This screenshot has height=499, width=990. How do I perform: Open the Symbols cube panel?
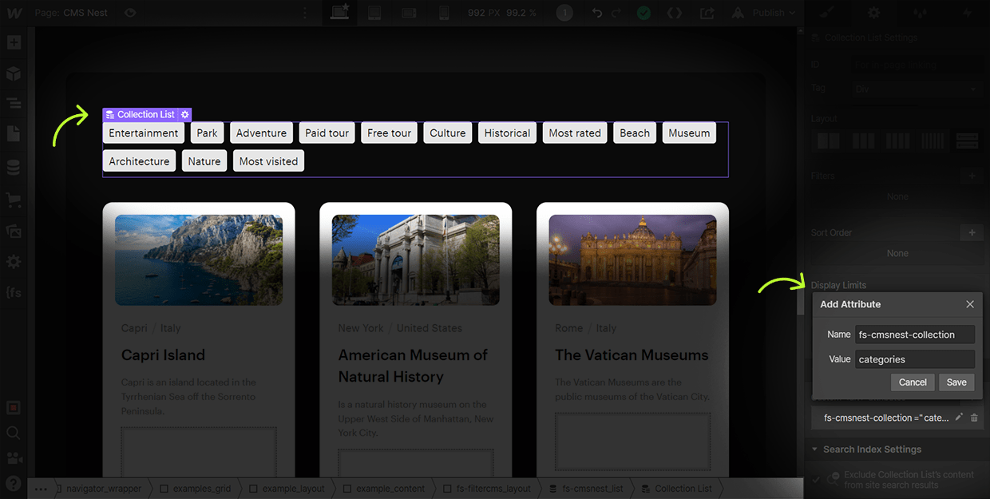tap(14, 73)
